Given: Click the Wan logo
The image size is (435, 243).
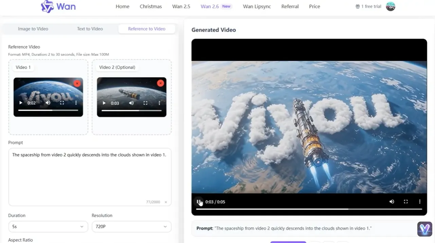Looking at the screenshot, I should click(58, 6).
